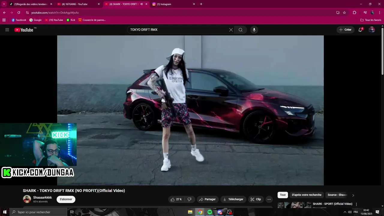The width and height of the screenshot is (384, 216).
Task: Start voice search with the microphone
Action: pos(254,30)
